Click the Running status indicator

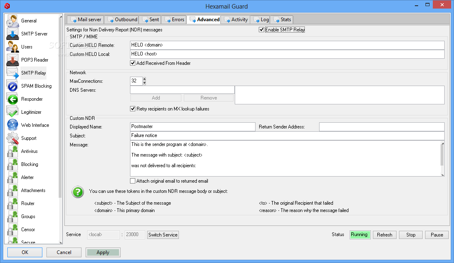360,234
